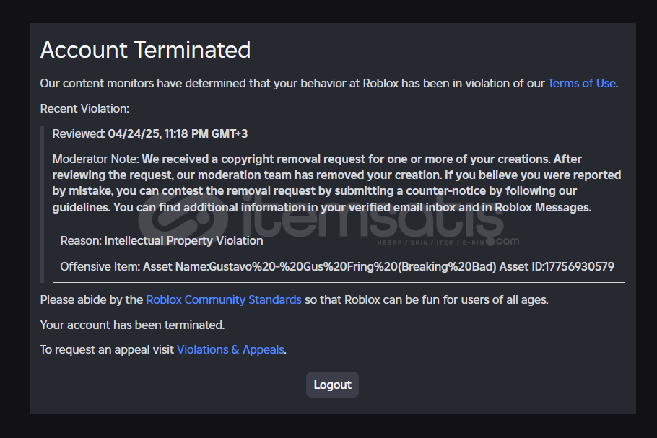Click the "Reason:" label in the box

(x=81, y=240)
